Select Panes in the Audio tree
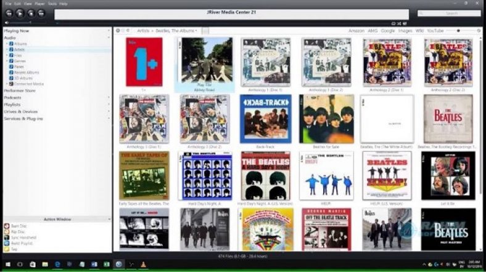Screen dimensions: 486x272 pos(19,66)
